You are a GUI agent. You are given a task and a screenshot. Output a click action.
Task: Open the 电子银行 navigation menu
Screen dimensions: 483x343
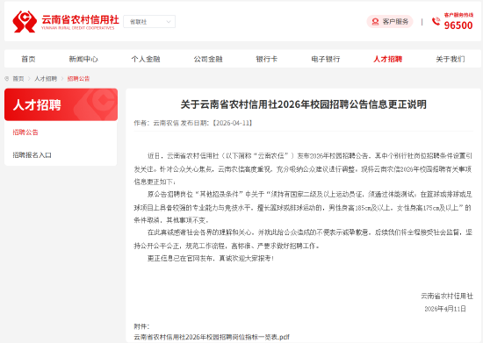pyautogui.click(x=326, y=59)
